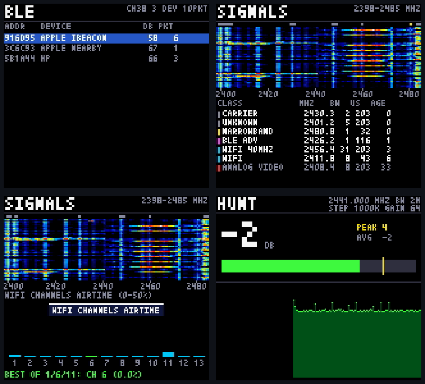Select the UNKNOWN signal class row
The height and width of the screenshot is (384, 425).
(x=304, y=123)
